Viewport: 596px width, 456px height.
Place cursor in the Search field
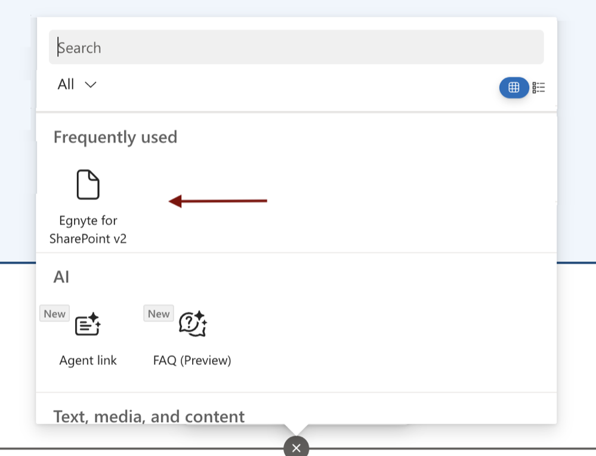coord(297,47)
